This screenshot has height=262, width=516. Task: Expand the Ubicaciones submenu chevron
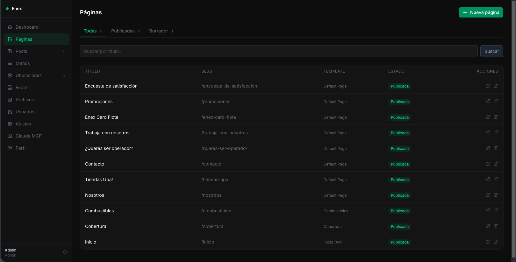(x=64, y=75)
